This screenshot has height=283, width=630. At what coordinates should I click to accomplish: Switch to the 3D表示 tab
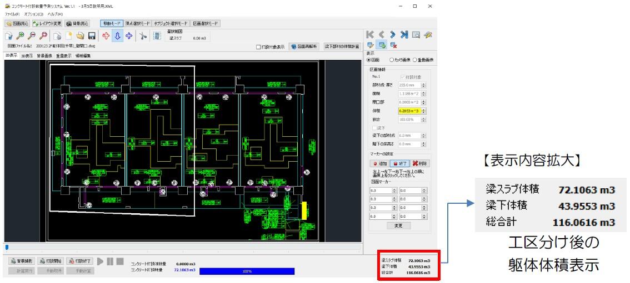click(x=27, y=56)
